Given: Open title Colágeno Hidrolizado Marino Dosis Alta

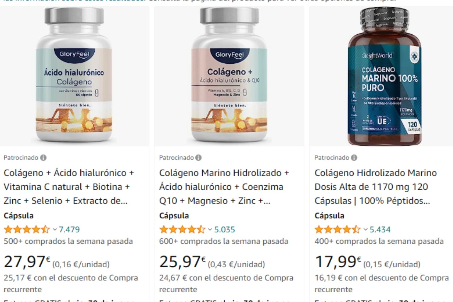Looking at the screenshot, I should [376, 187].
